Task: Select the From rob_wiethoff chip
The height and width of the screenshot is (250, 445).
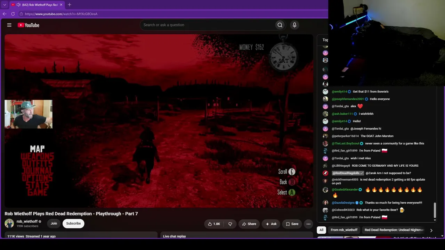Action: click(344, 230)
